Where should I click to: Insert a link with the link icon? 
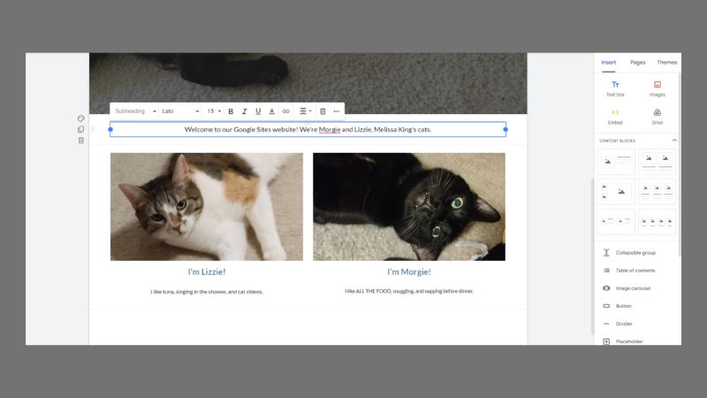point(285,111)
